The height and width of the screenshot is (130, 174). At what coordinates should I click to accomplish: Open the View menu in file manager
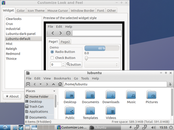point(47,78)
